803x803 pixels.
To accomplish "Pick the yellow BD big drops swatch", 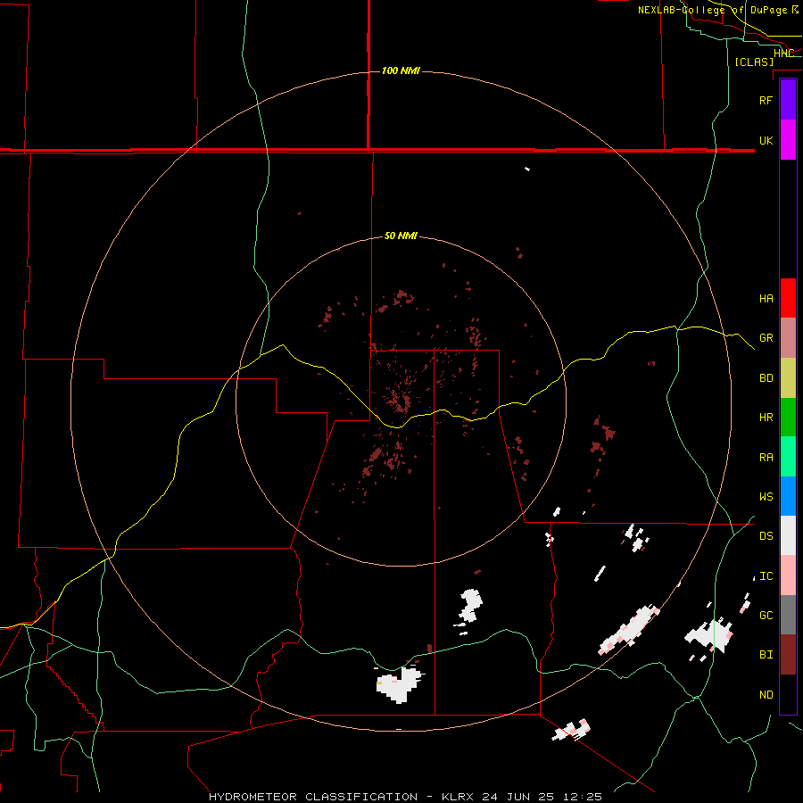I will [x=788, y=378].
